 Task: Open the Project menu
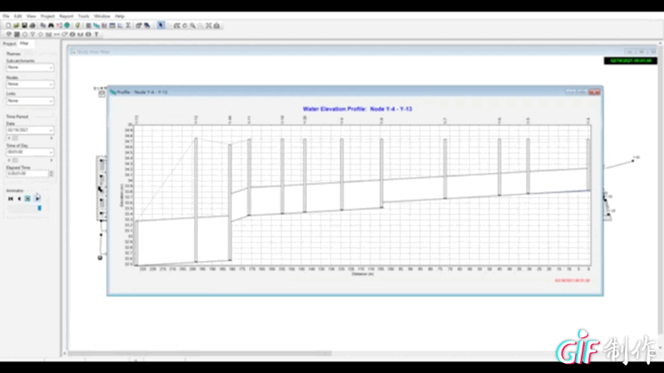pos(47,16)
